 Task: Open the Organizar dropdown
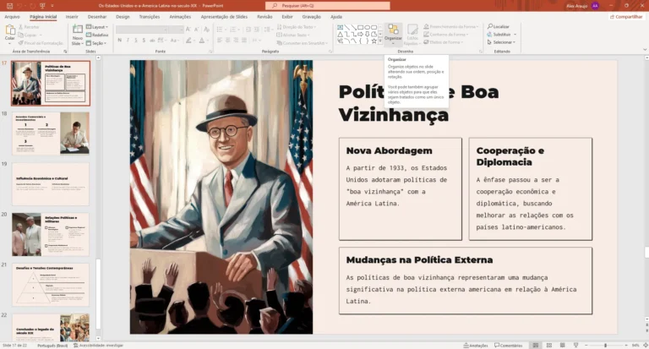(x=393, y=34)
